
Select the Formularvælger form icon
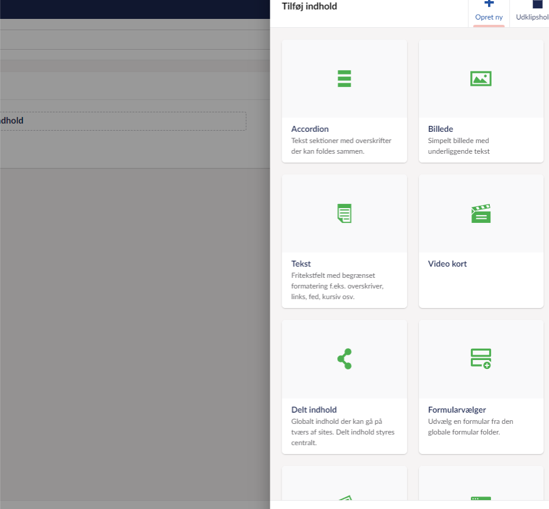coord(480,359)
